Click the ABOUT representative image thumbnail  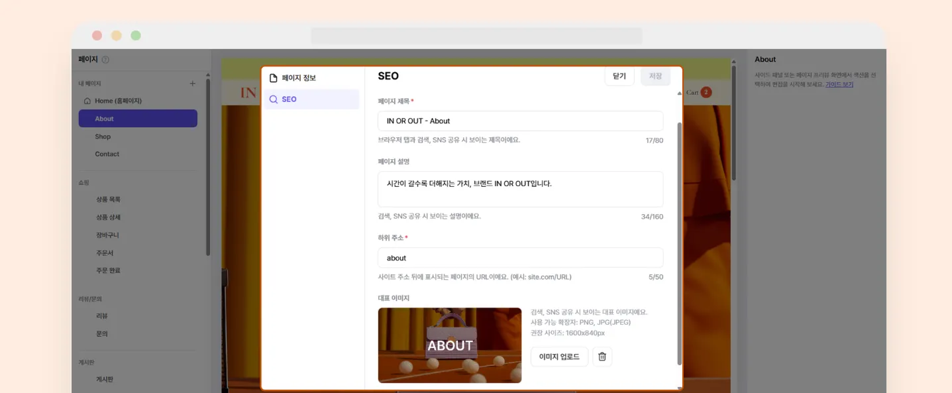(x=450, y=345)
